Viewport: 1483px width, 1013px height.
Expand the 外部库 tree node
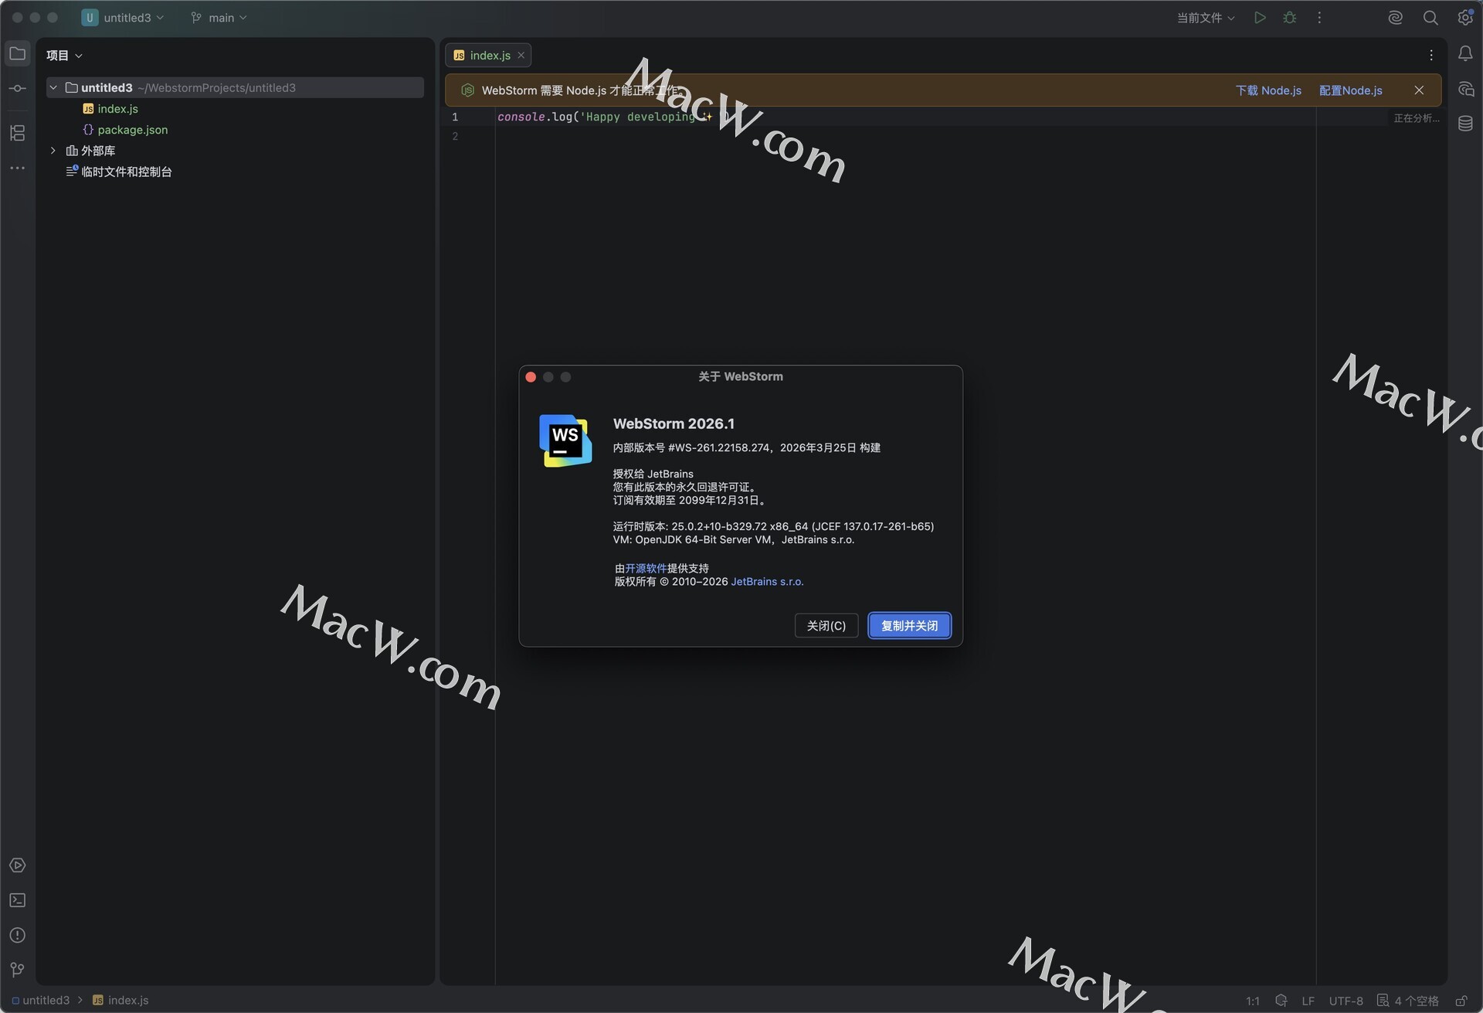click(53, 151)
